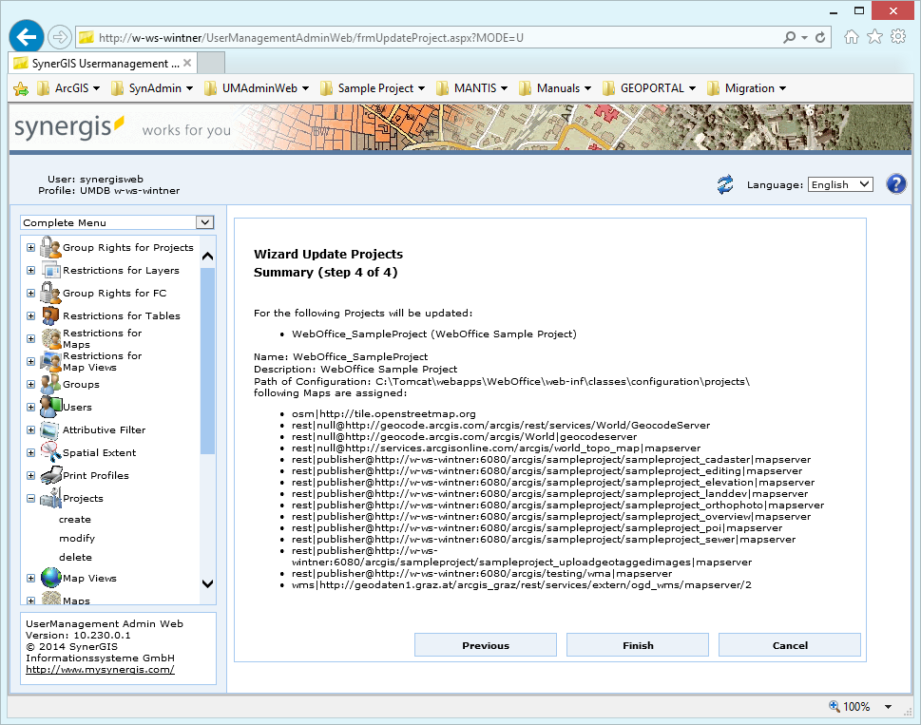Click the Attributive Filter icon
The width and height of the screenshot is (921, 725).
[x=50, y=429]
